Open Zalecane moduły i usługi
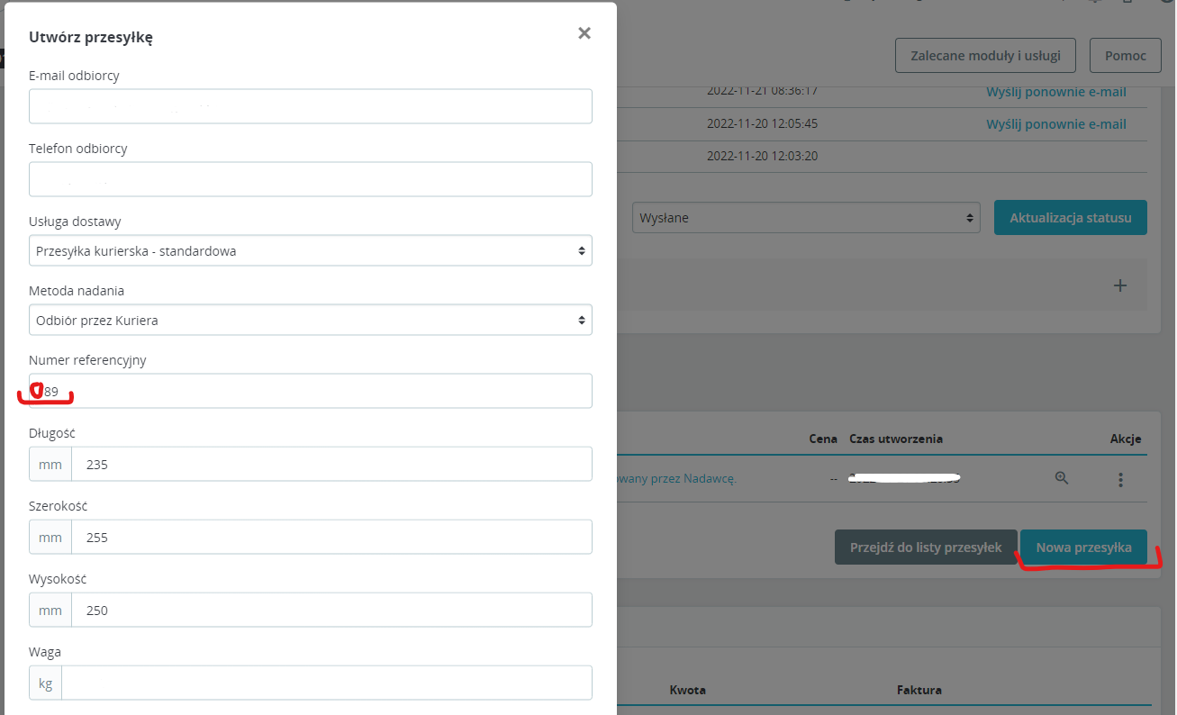 tap(985, 55)
